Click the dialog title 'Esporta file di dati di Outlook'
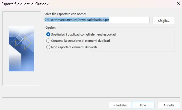 (x=25, y=4)
